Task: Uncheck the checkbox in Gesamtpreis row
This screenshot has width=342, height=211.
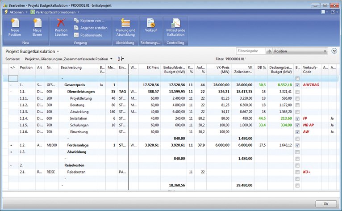Action: [297, 85]
